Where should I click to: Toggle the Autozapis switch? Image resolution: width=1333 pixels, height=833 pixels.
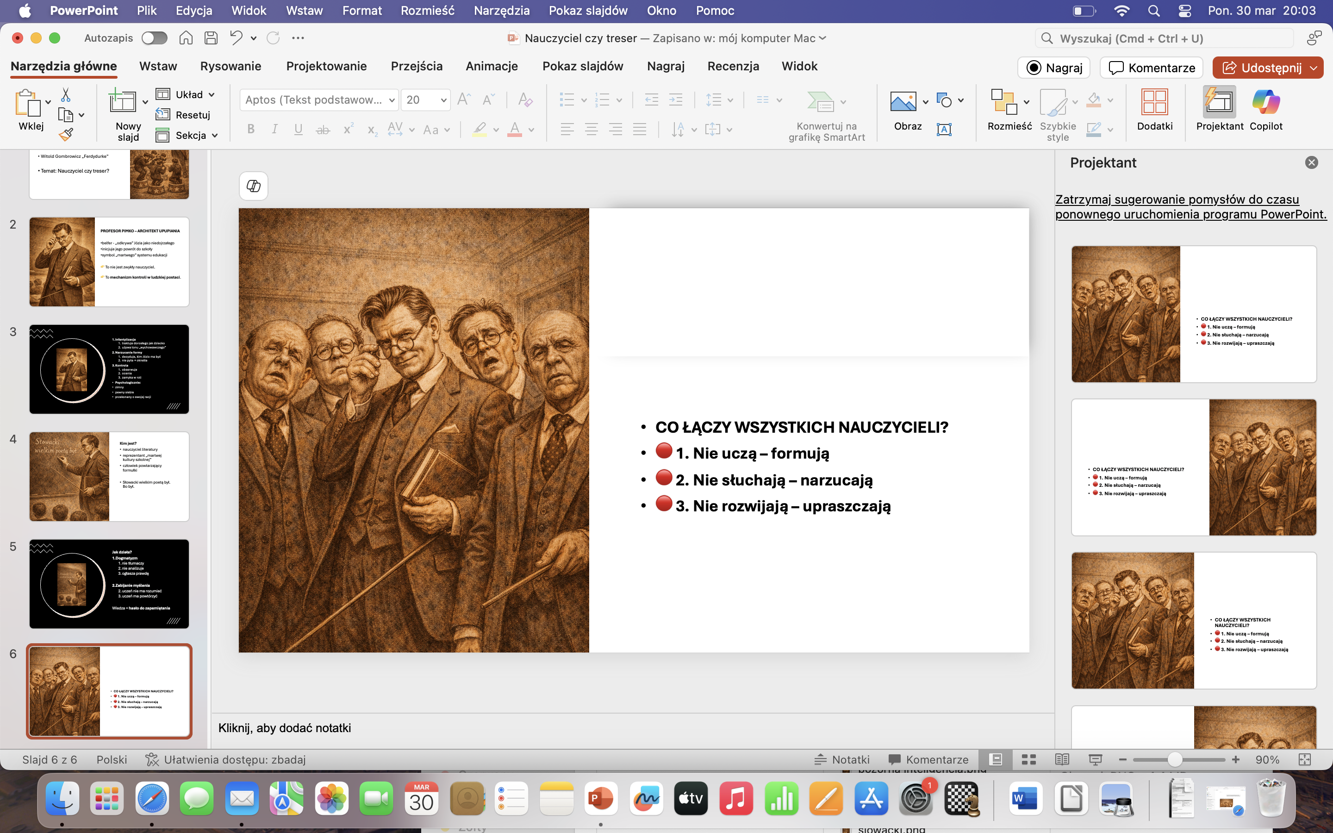(154, 38)
